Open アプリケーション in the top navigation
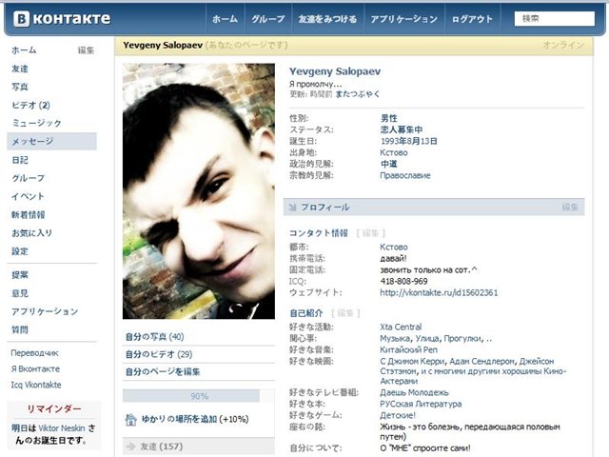 pos(403,19)
